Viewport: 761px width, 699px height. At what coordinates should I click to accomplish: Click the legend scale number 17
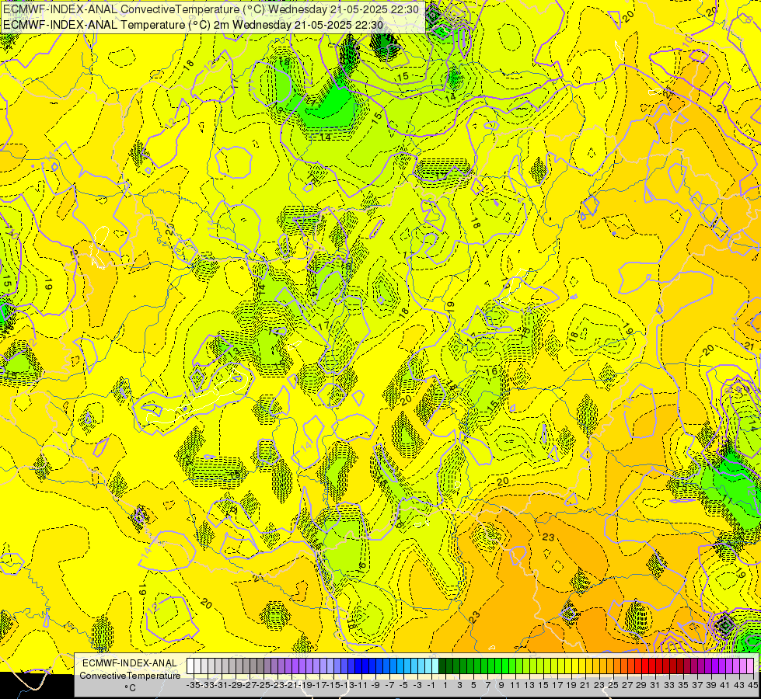[x=557, y=685]
